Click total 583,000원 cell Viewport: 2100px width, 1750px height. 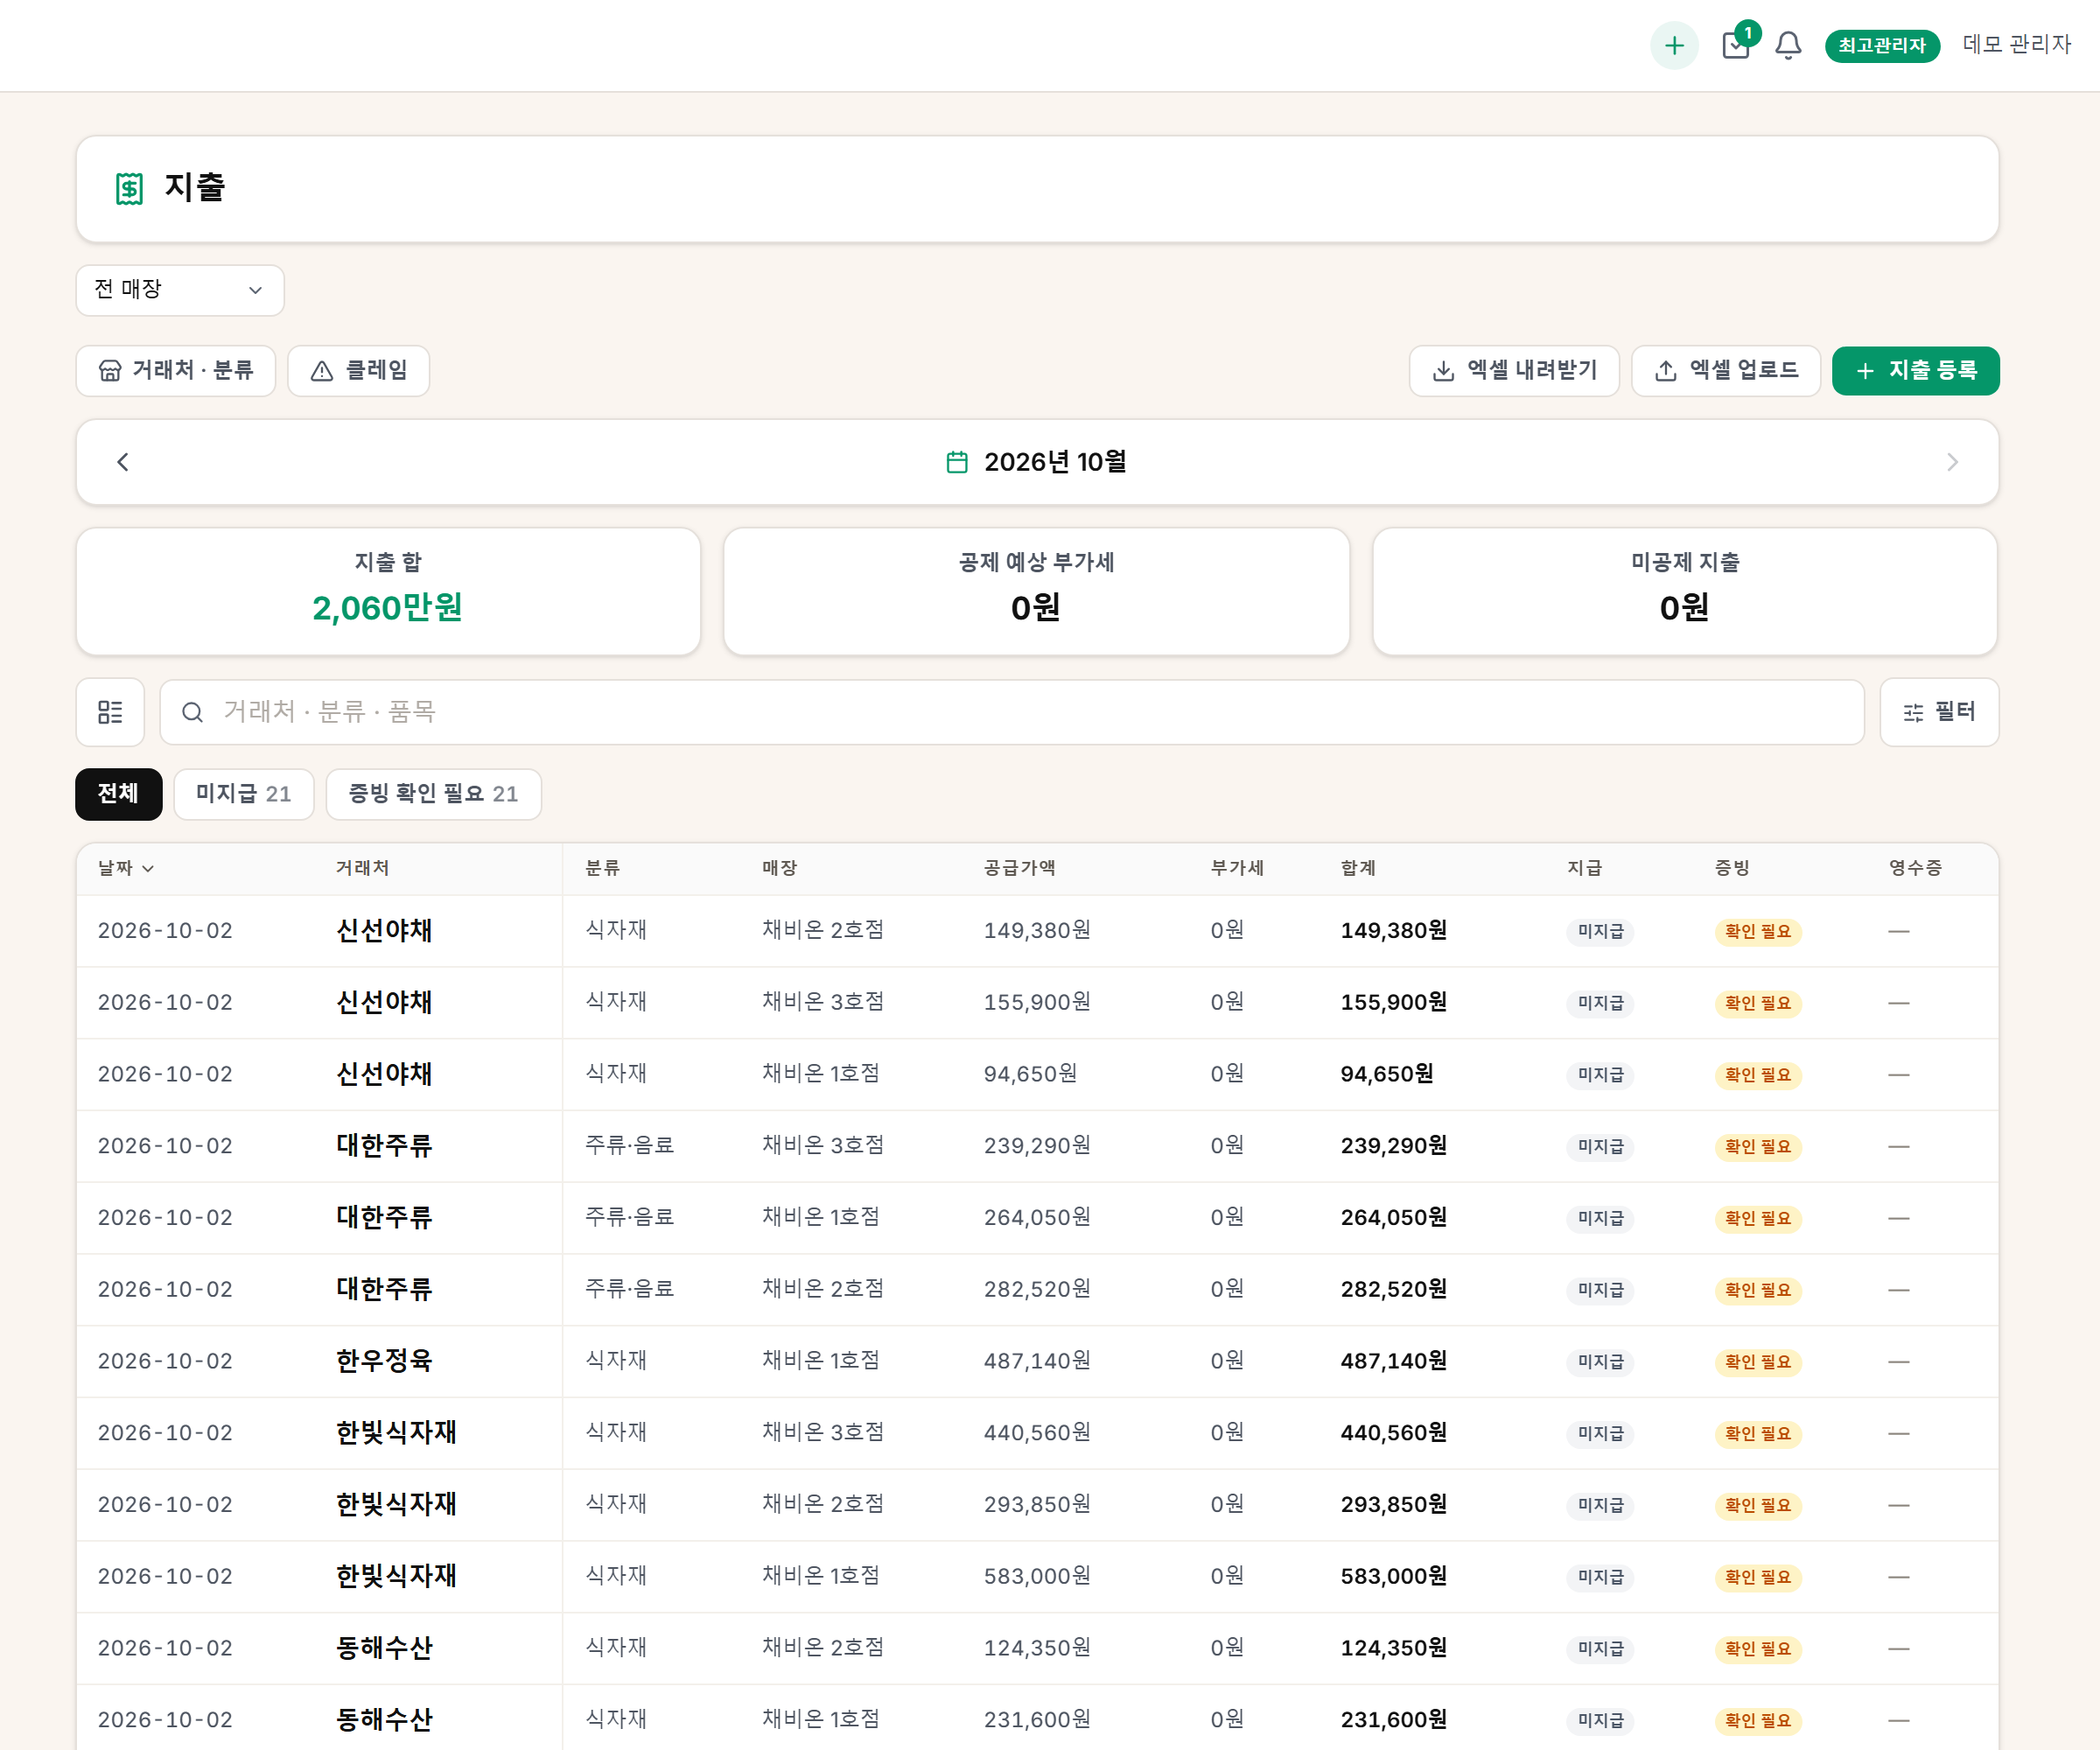1394,1577
